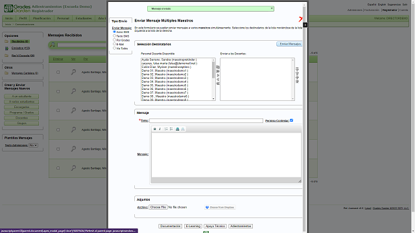Open the 'Inicio' menu
This screenshot has height=233, width=415.
9,19
